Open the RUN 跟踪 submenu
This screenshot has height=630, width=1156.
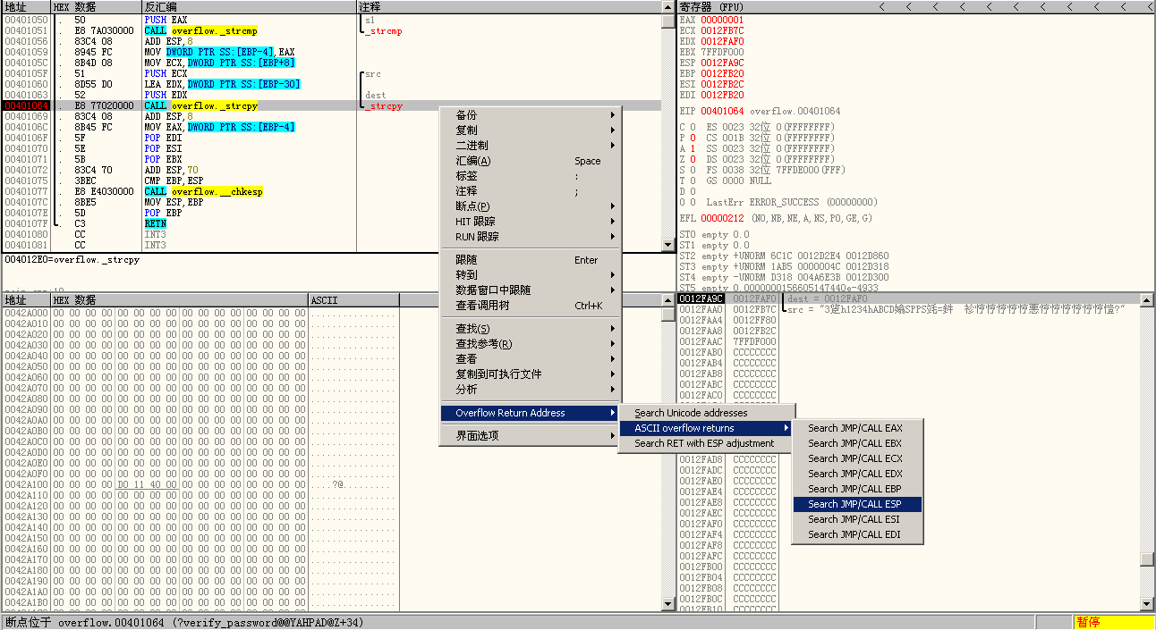click(x=531, y=237)
